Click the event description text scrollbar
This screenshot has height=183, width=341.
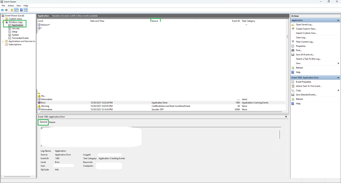click(x=279, y=134)
